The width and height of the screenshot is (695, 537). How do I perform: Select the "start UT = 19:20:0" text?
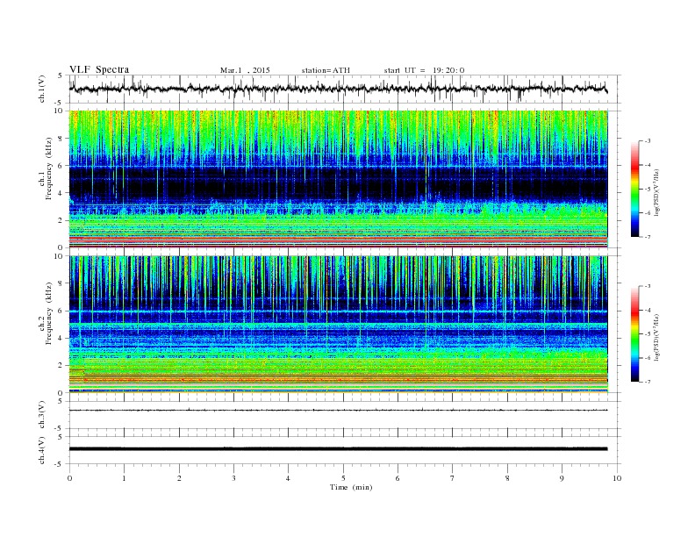click(x=424, y=70)
